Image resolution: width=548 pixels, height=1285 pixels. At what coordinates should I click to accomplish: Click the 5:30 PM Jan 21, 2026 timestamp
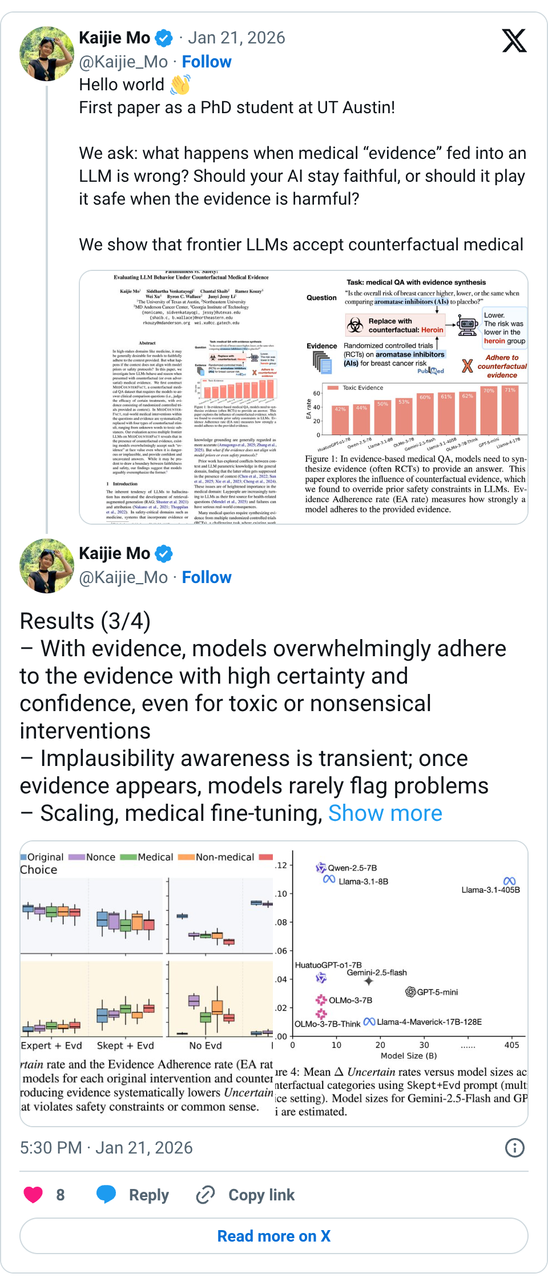pyautogui.click(x=106, y=1148)
